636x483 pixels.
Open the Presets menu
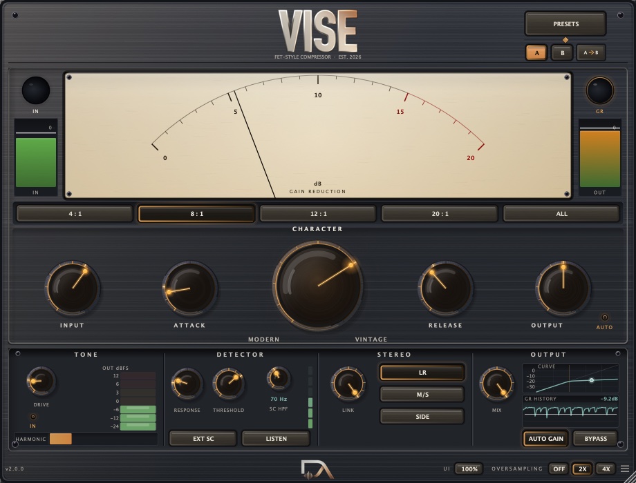tap(565, 24)
